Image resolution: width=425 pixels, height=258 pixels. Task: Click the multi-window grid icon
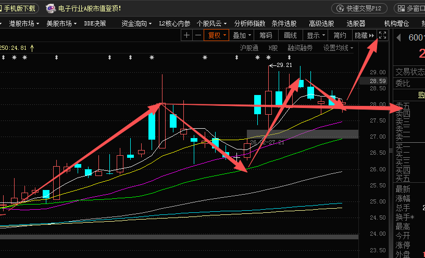click(x=401, y=8)
